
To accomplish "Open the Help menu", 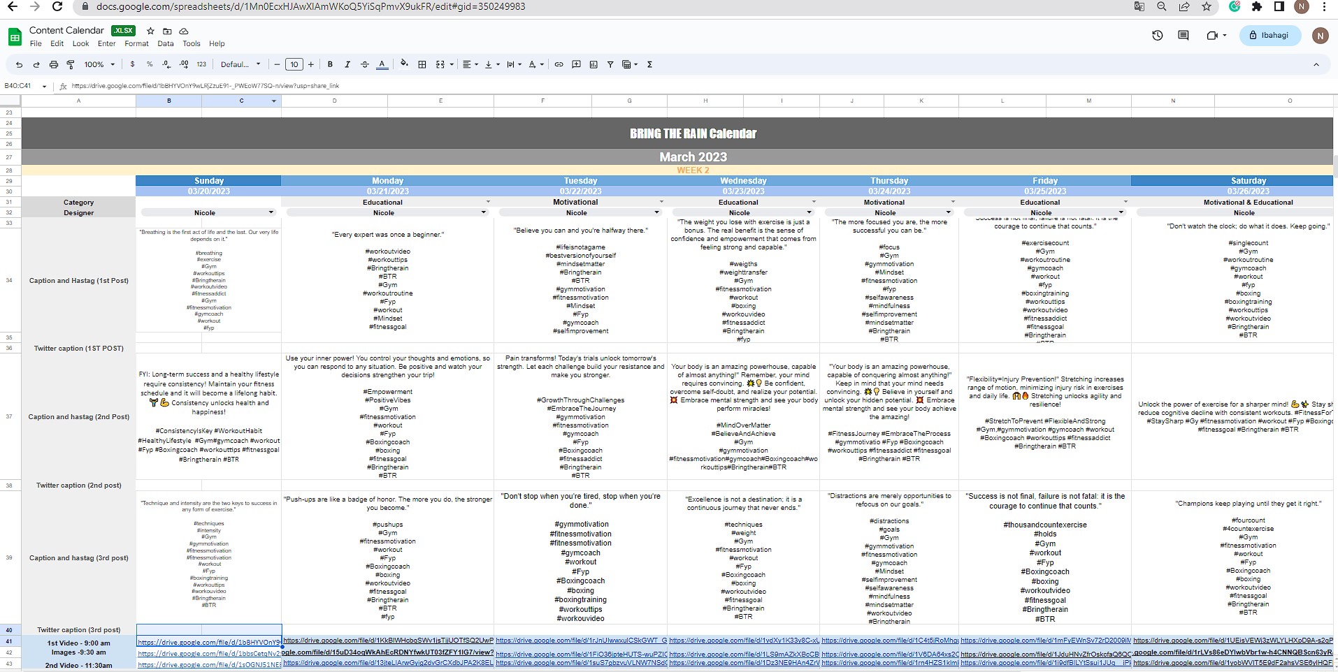I will [217, 43].
